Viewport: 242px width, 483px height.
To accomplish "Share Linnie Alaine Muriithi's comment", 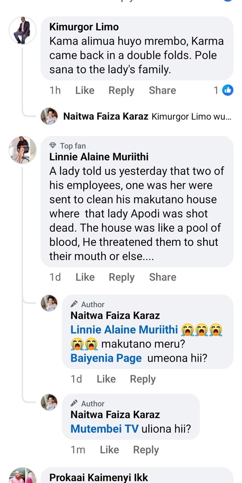I will tap(162, 277).
